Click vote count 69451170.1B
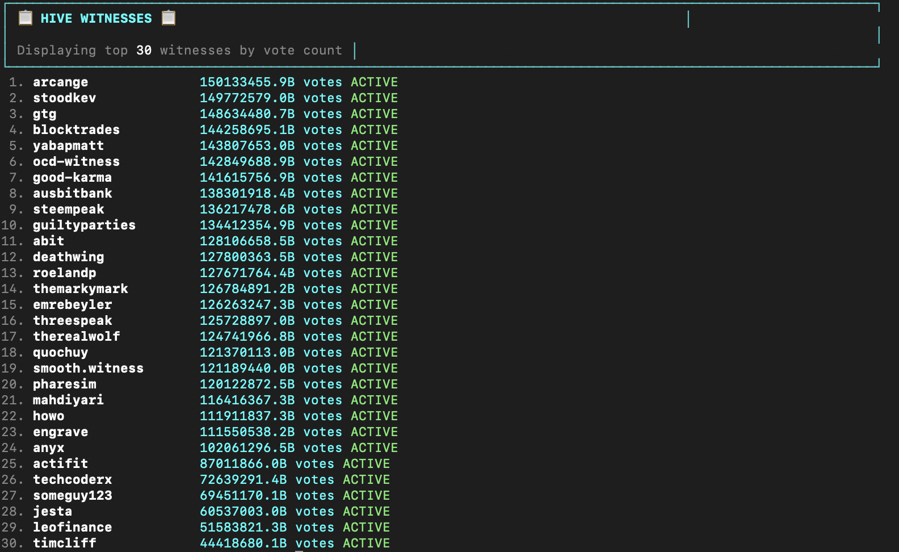The width and height of the screenshot is (899, 552). pos(243,496)
